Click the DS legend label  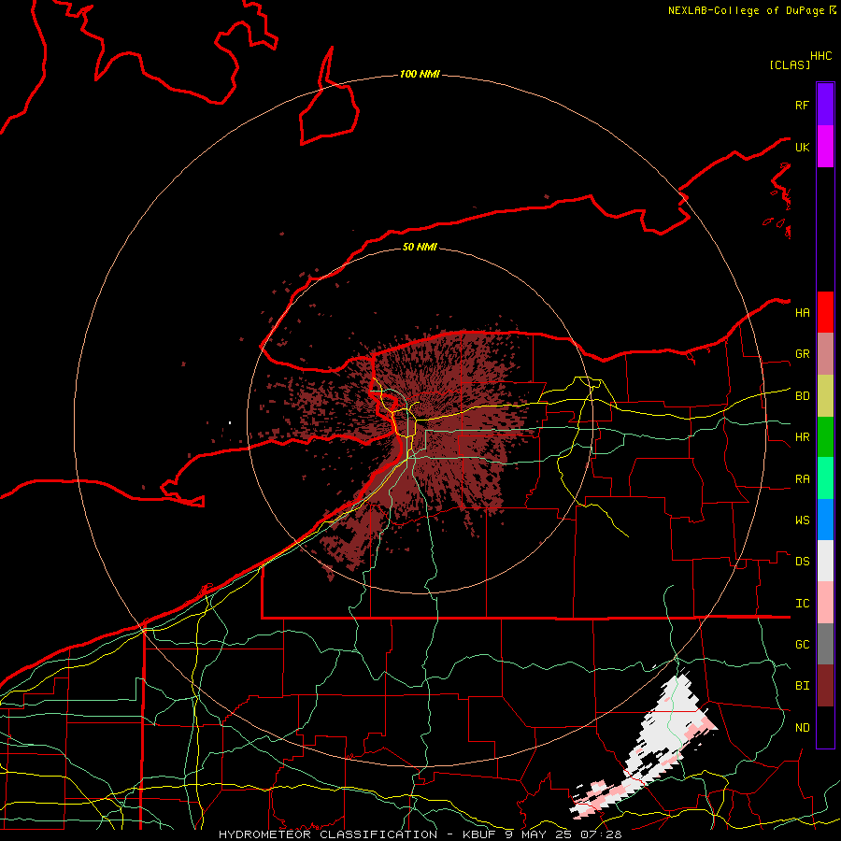click(x=802, y=561)
